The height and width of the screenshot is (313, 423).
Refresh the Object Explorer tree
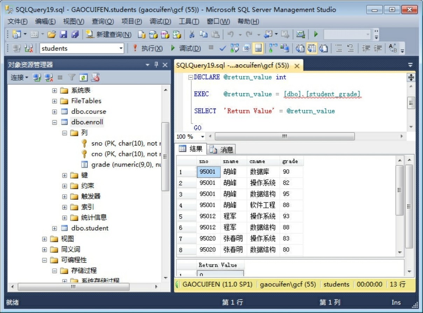(x=83, y=77)
